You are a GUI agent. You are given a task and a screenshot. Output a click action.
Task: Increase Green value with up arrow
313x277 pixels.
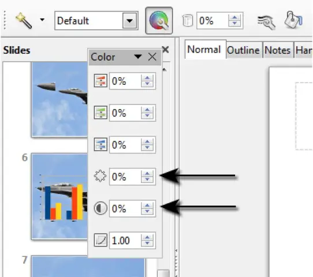point(147,110)
